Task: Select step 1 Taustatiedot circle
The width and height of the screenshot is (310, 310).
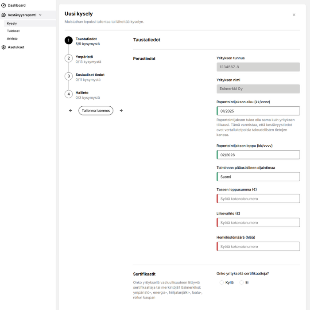Action: click(69, 41)
